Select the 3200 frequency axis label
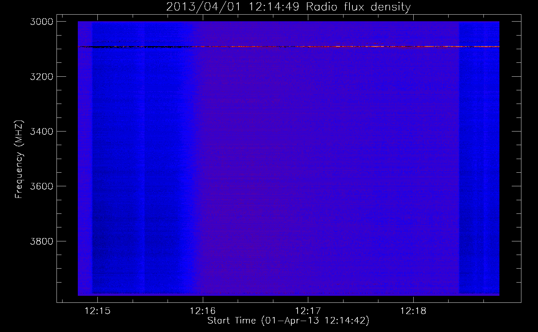Image resolution: width=538 pixels, height=332 pixels. (x=42, y=77)
